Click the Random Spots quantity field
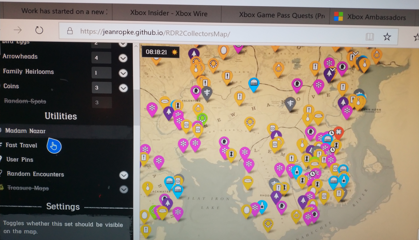Screen dimensions: 419x240 102,103
